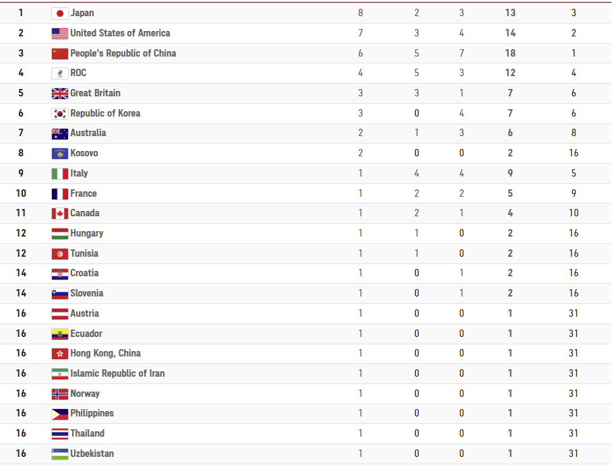Click the Kosovo flag icon
The image size is (612, 467).
[x=60, y=154]
